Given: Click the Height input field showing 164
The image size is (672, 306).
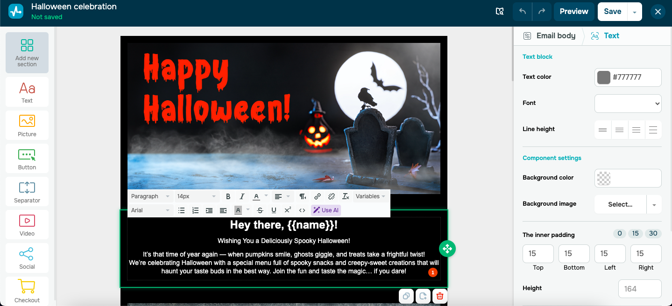Looking at the screenshot, I should coord(640,289).
